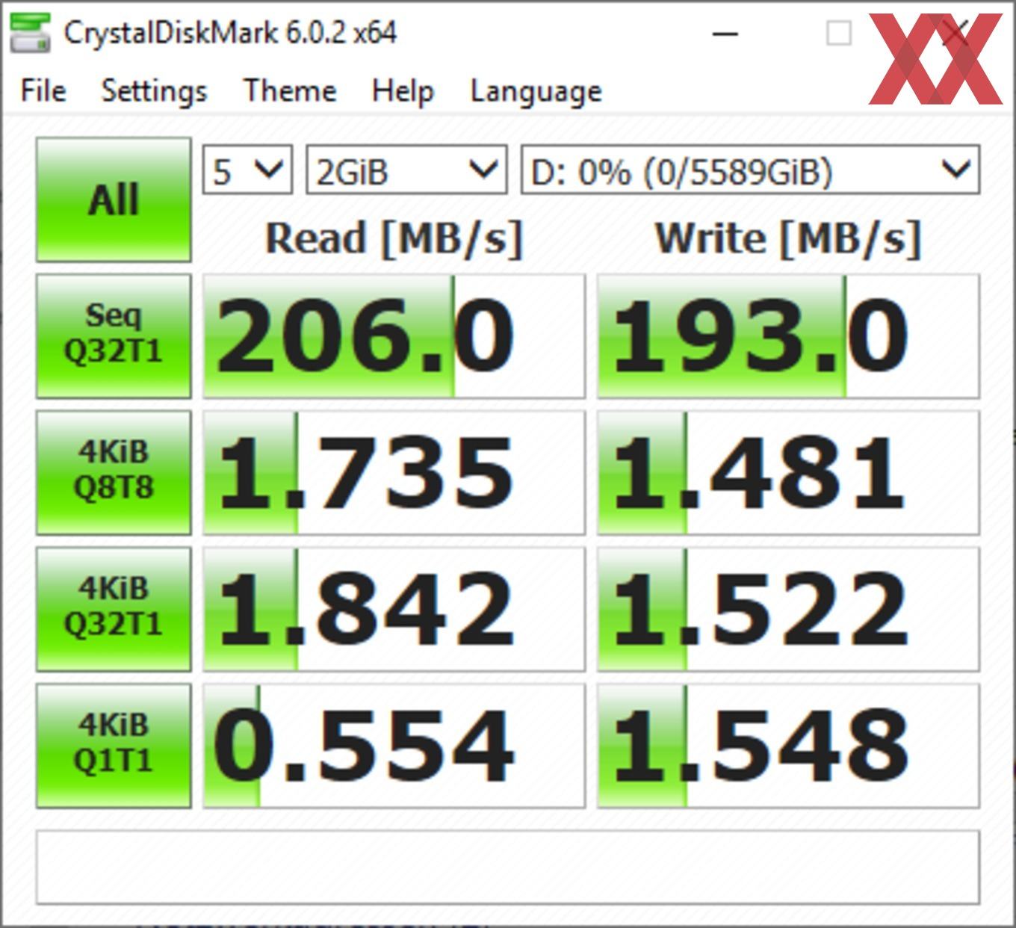Start the 4KiB Q1T1 test

(114, 746)
